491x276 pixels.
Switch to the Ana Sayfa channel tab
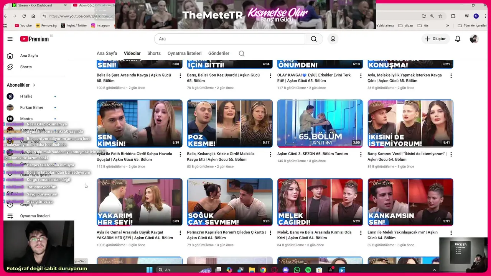[107, 53]
